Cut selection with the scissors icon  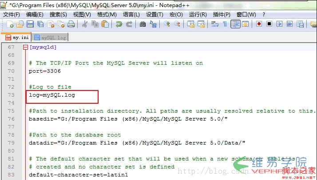click(85, 24)
